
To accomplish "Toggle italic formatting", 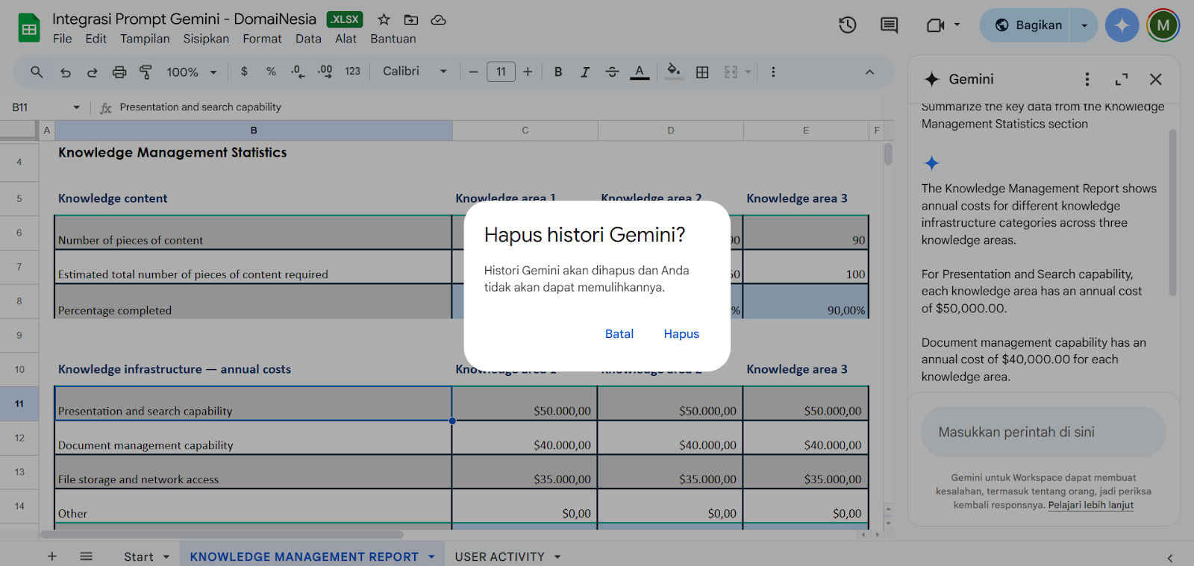I will click(585, 72).
